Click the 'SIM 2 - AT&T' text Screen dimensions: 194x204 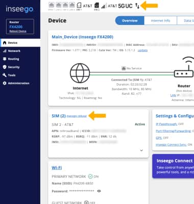[x=63, y=124]
